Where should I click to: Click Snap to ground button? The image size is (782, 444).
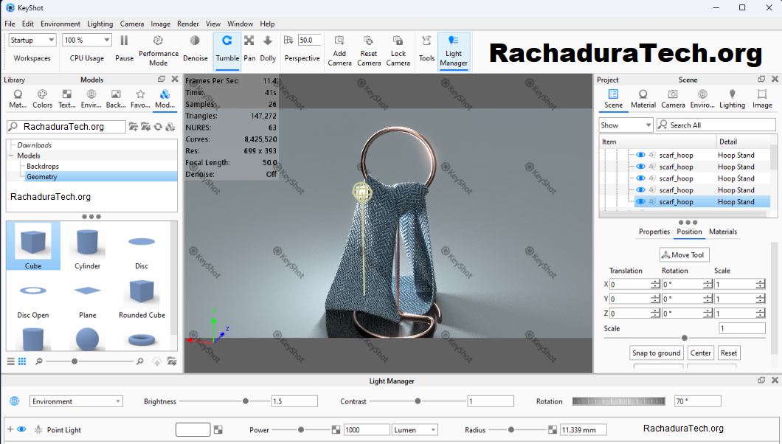(656, 353)
